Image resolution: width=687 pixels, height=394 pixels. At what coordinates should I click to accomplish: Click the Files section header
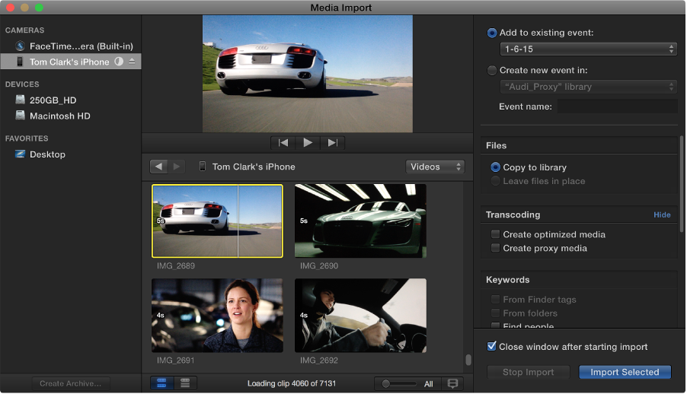click(x=496, y=146)
